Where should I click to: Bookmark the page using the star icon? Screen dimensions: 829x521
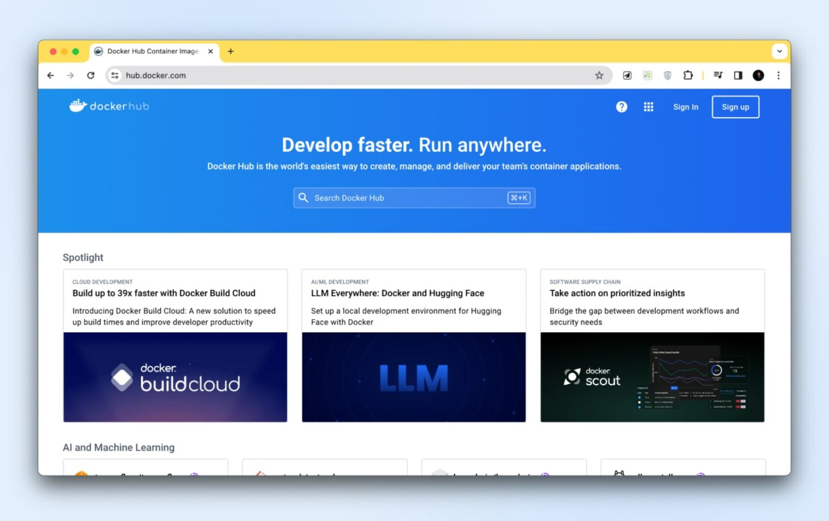pos(600,75)
